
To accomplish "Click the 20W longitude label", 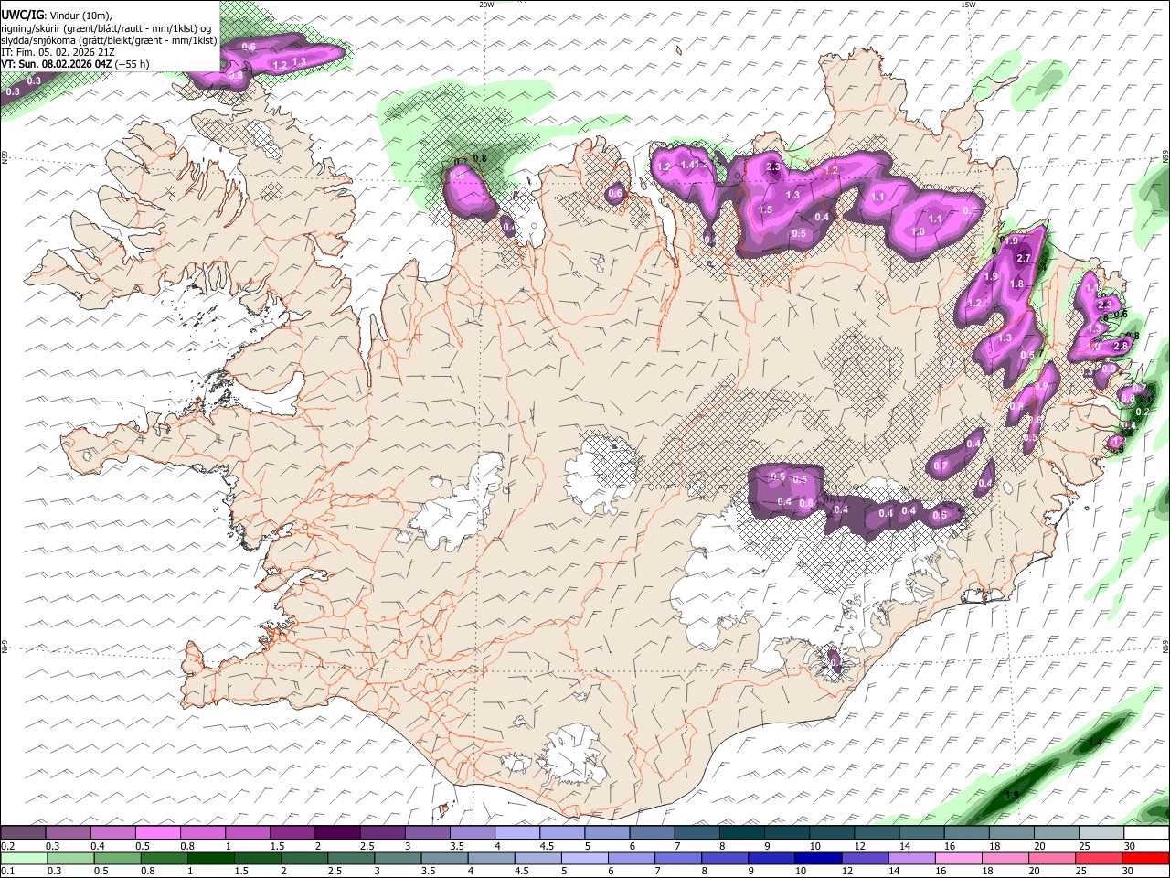I will [486, 5].
